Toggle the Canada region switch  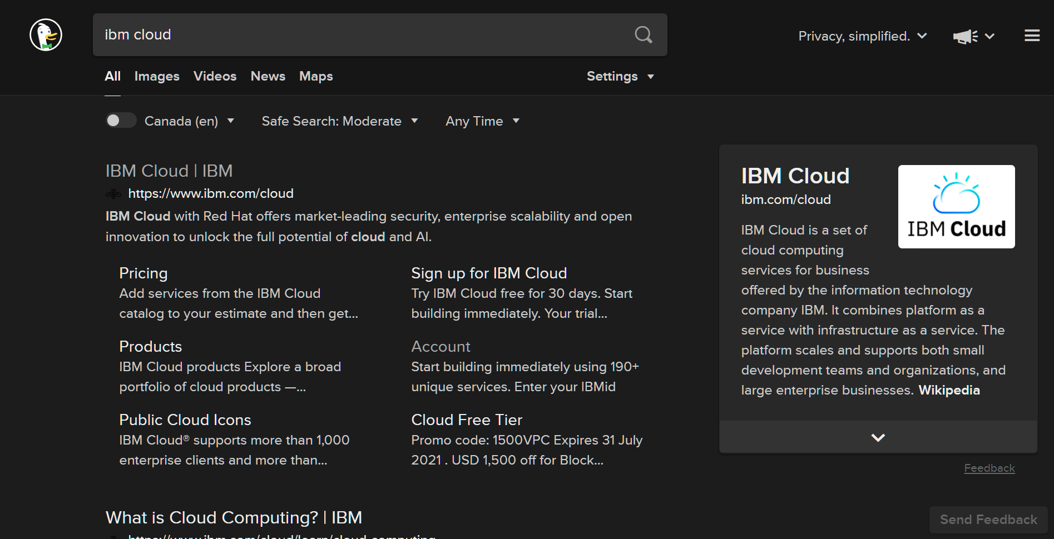click(121, 121)
